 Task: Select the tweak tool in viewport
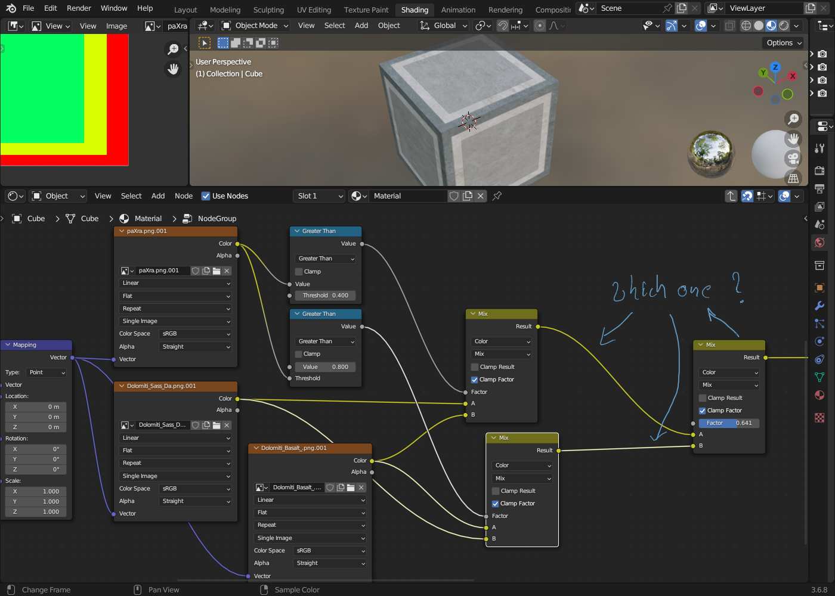click(205, 43)
